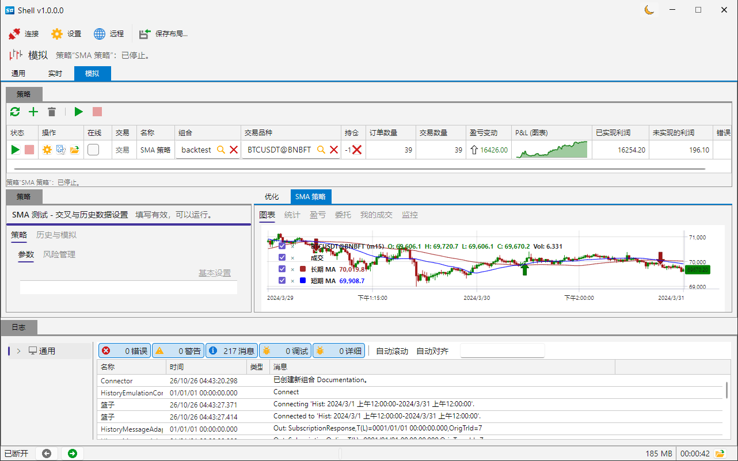Toggle the 0 警告 log filter
738x461 pixels.
point(178,350)
